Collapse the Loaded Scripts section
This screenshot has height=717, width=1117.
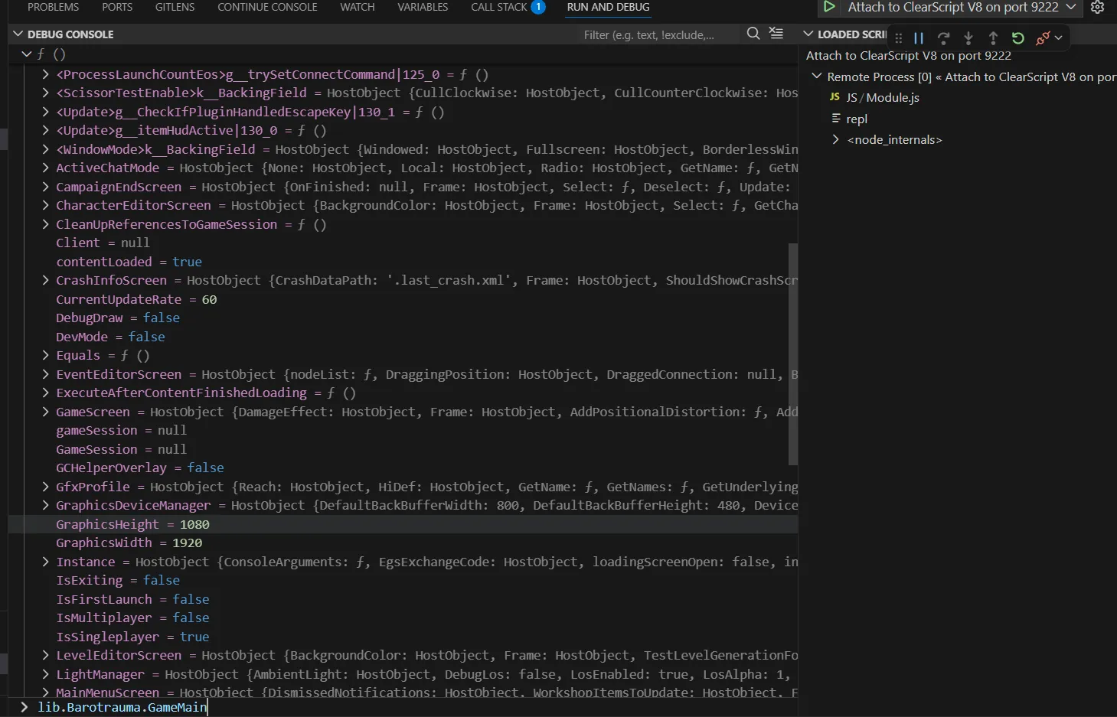click(808, 34)
